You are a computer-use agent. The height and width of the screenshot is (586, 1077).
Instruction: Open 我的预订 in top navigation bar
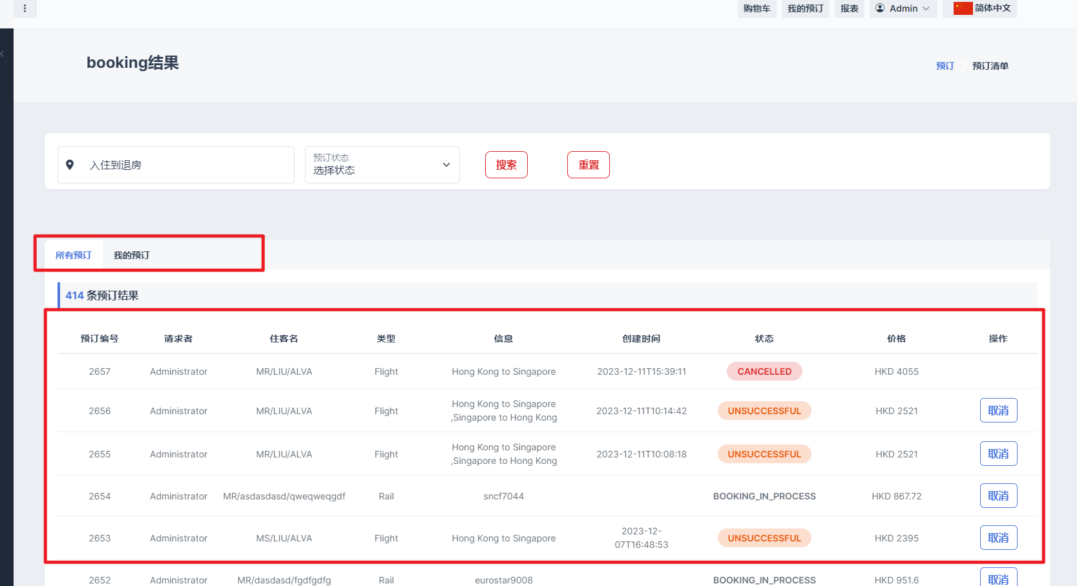(805, 8)
